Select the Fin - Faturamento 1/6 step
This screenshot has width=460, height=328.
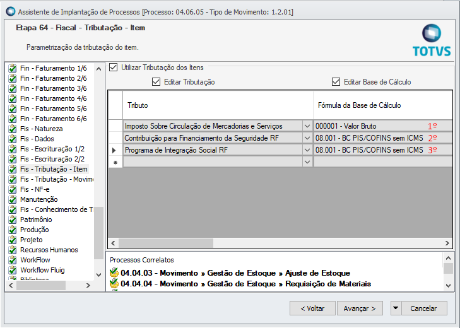(x=54, y=68)
